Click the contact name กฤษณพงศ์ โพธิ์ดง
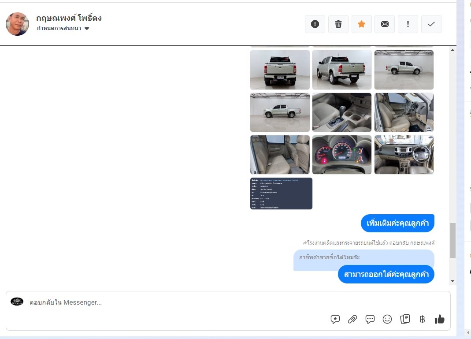Viewport: 471px width, 339px height. [69, 18]
